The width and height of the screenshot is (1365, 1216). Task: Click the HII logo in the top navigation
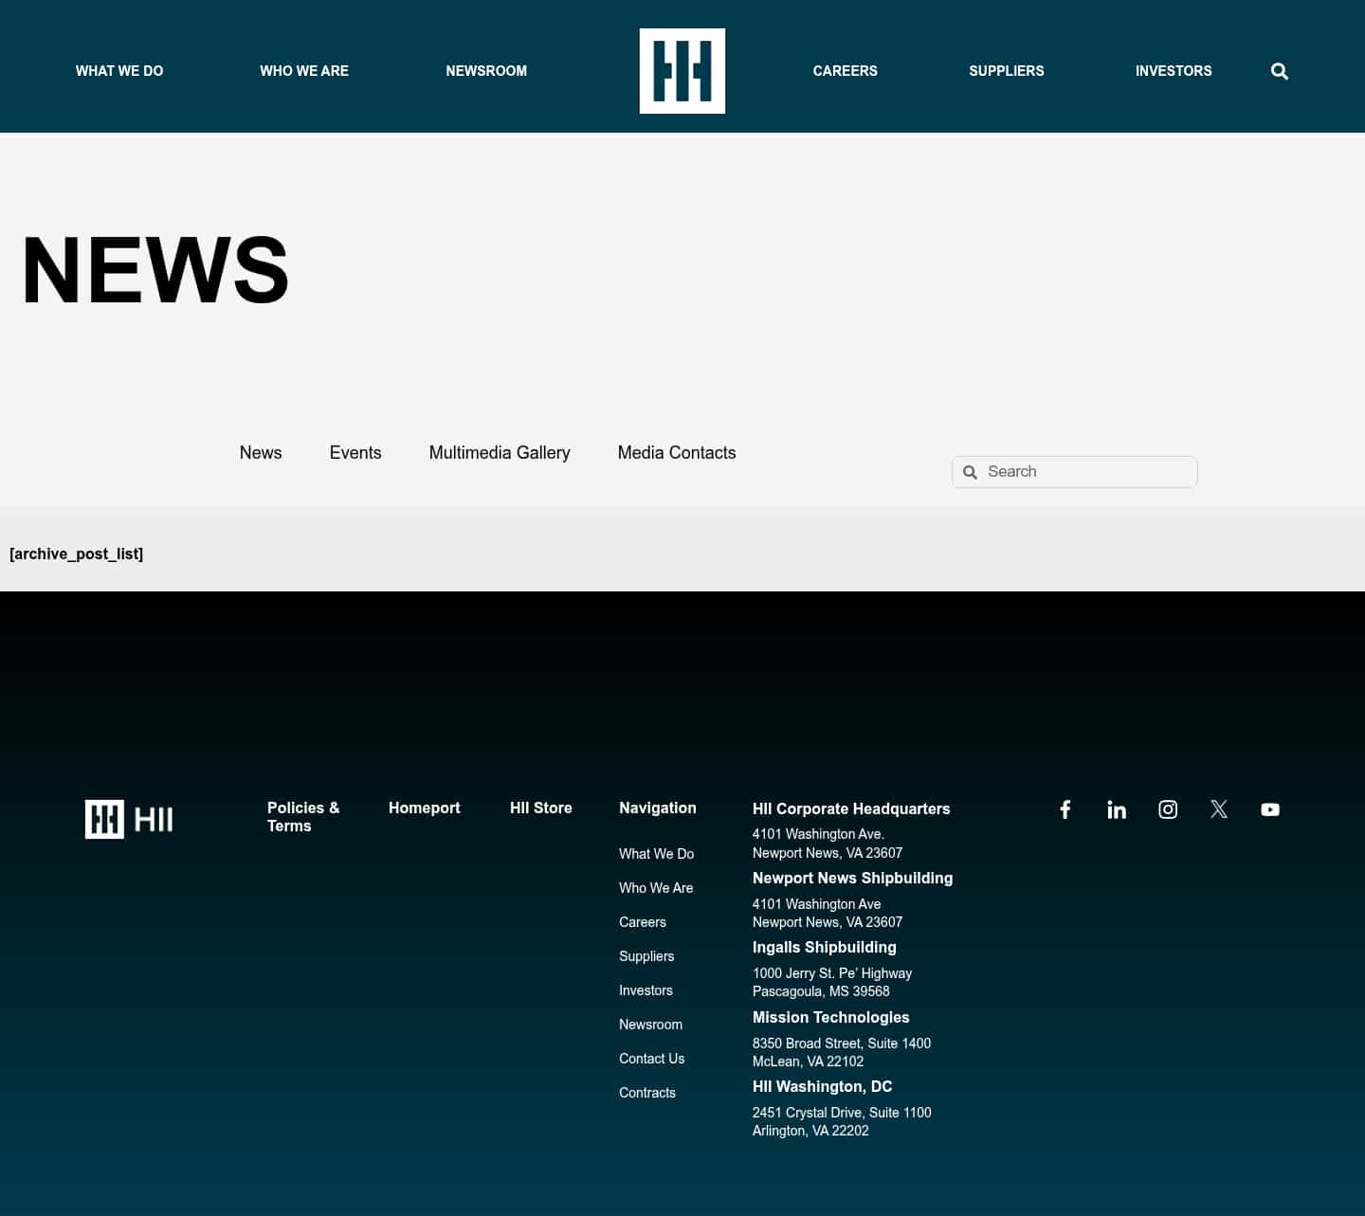(x=682, y=70)
